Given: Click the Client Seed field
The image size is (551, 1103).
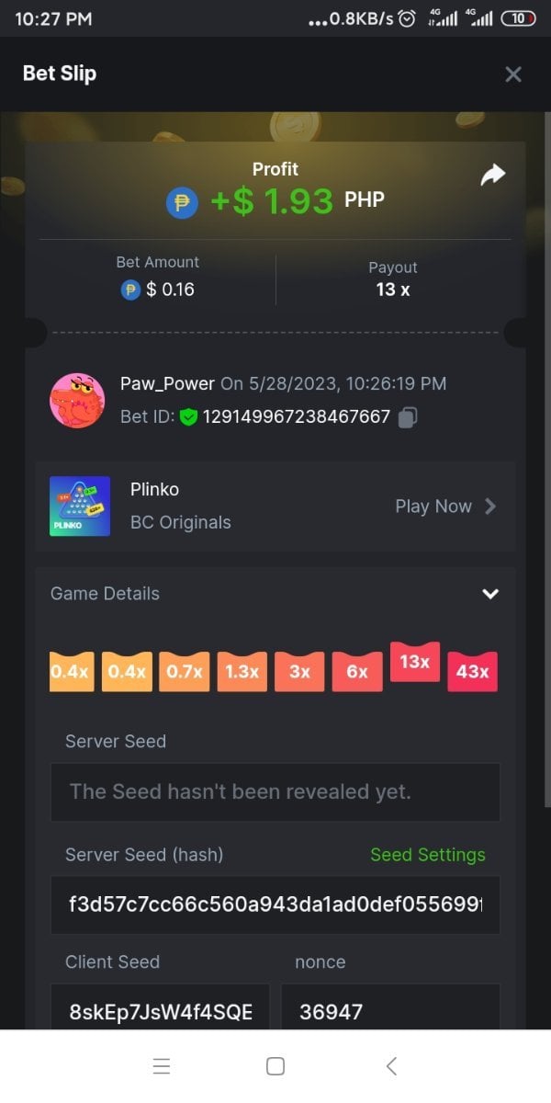Looking at the screenshot, I should [161, 1011].
